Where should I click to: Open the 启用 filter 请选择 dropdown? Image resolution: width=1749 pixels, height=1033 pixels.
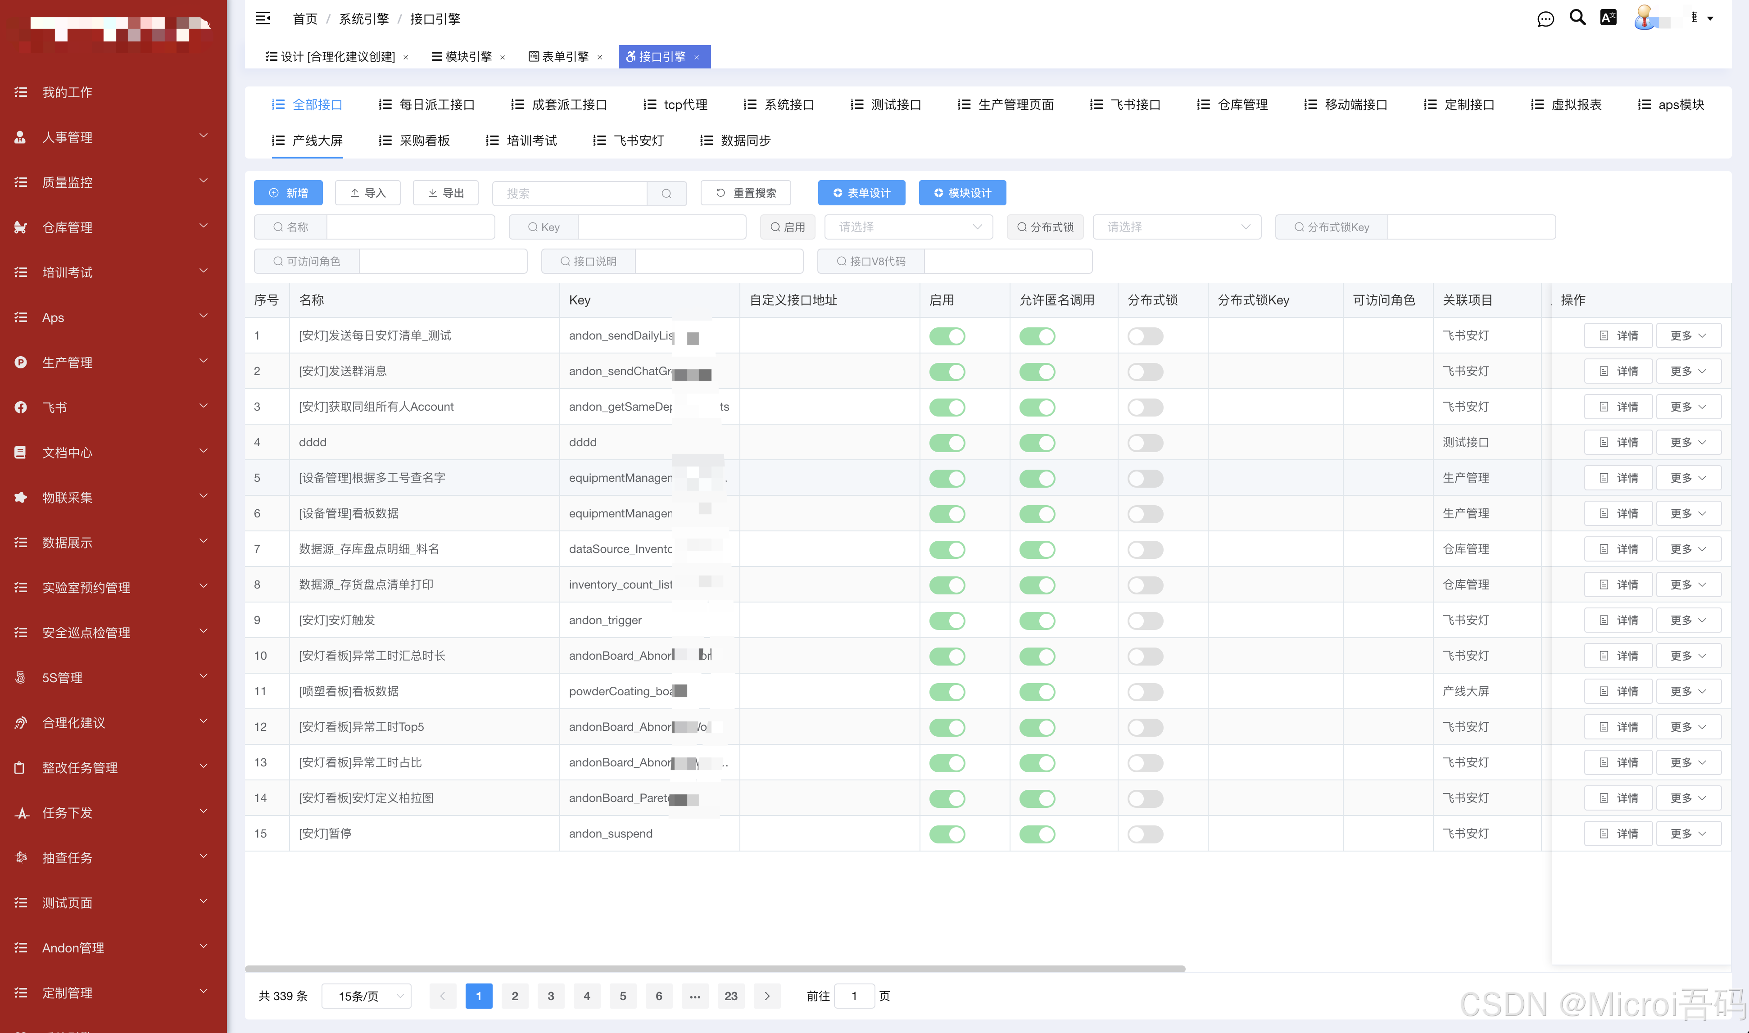tap(908, 227)
